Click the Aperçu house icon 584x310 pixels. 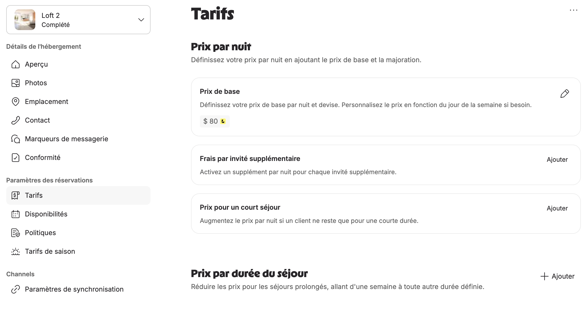click(16, 64)
